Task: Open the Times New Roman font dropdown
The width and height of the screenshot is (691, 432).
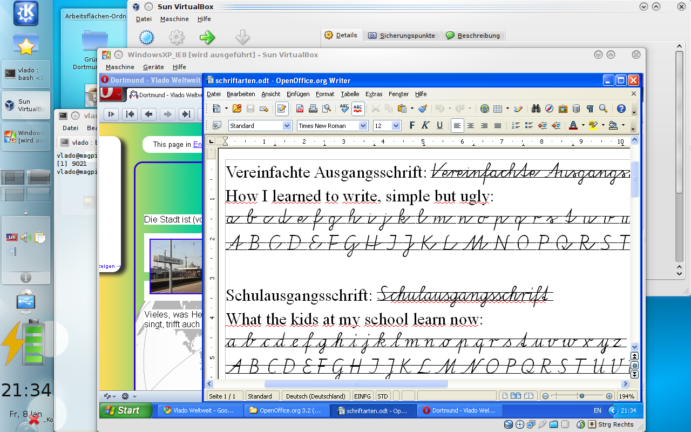Action: click(x=363, y=126)
